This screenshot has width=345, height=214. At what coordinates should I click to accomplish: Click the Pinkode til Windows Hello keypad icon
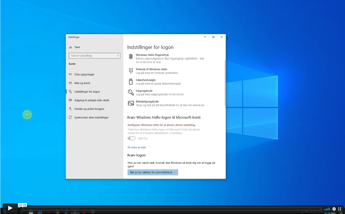point(131,71)
